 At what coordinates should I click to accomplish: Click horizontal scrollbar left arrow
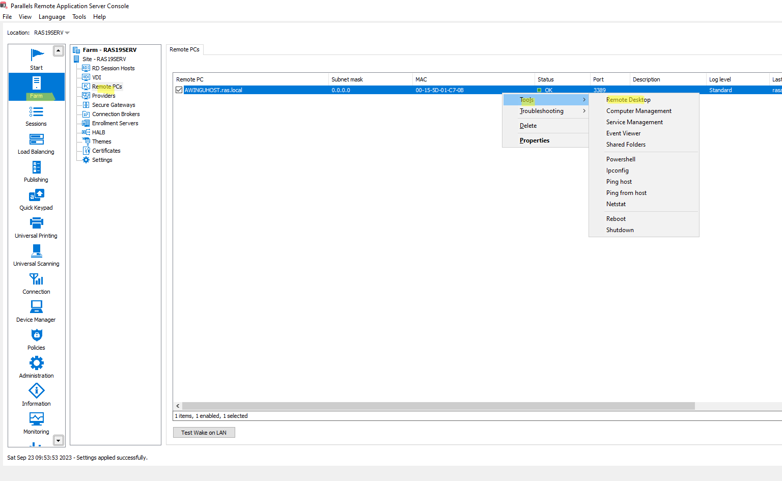tap(178, 406)
